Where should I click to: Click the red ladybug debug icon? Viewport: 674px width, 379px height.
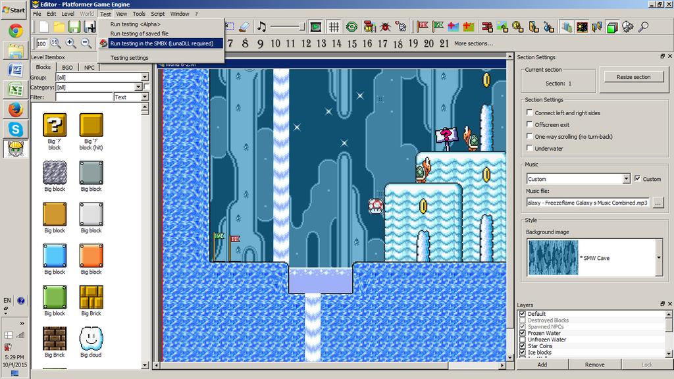click(x=385, y=27)
